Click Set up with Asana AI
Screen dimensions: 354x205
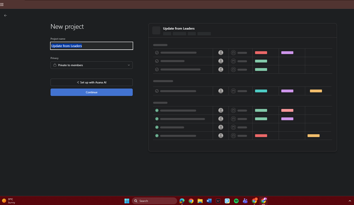pos(91,82)
